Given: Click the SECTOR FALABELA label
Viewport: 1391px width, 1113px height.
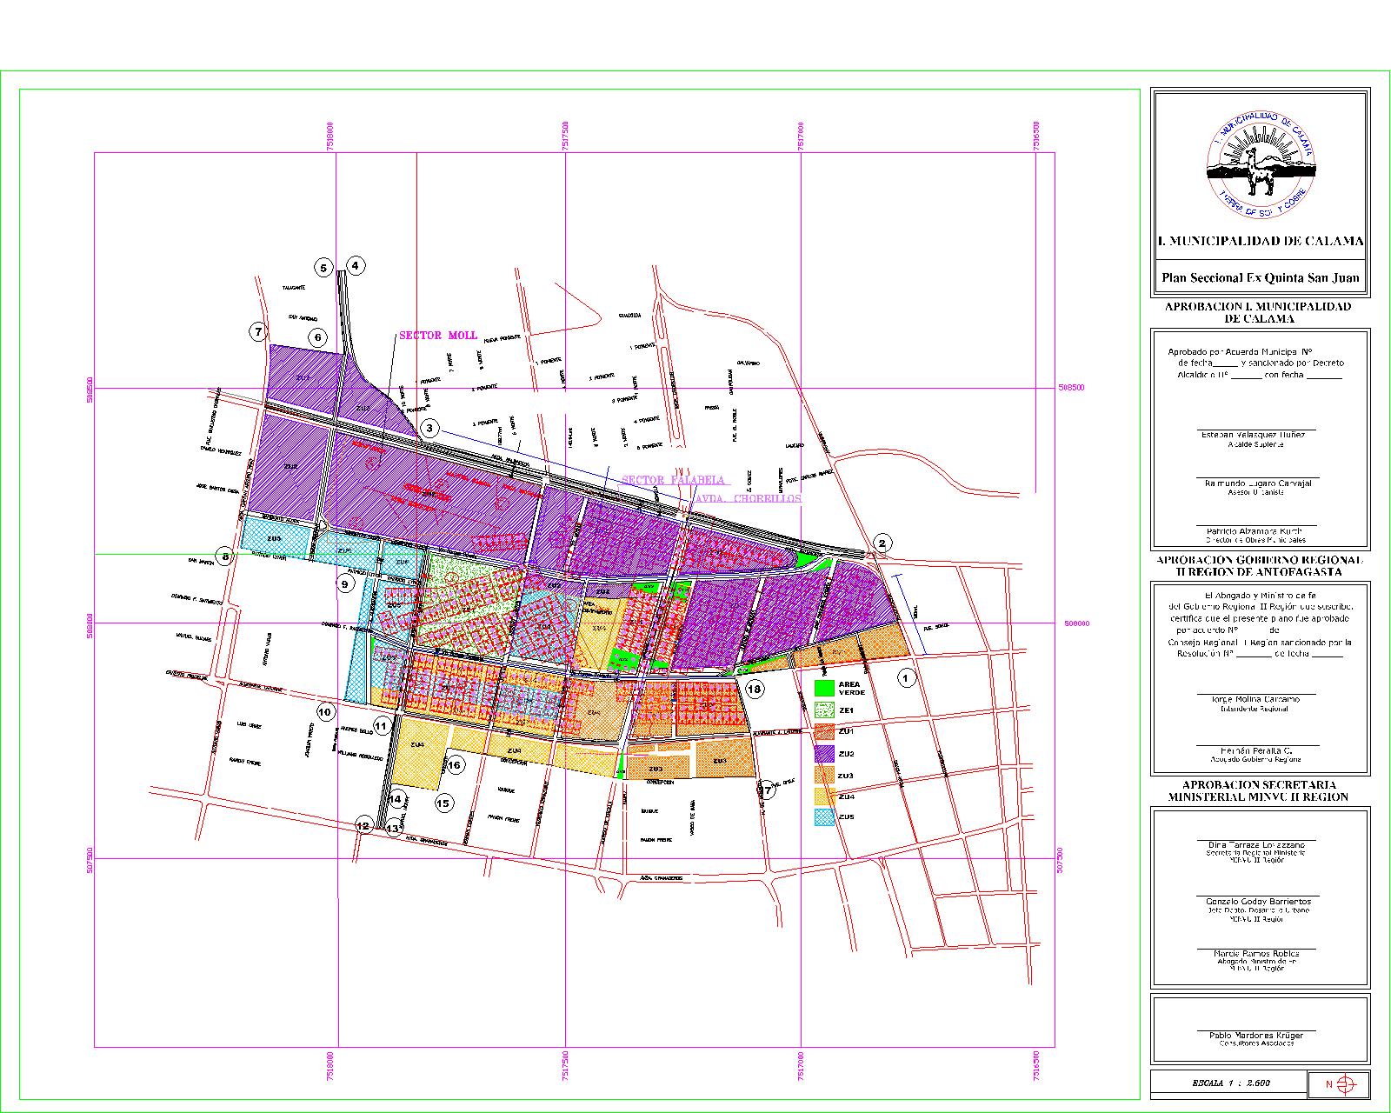Looking at the screenshot, I should (x=675, y=480).
